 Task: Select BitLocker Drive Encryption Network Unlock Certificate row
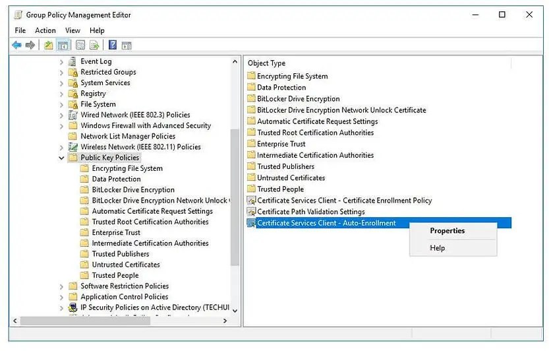(341, 110)
